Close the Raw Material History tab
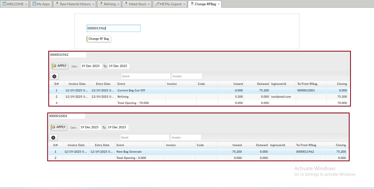The image size is (374, 189). [93, 4]
